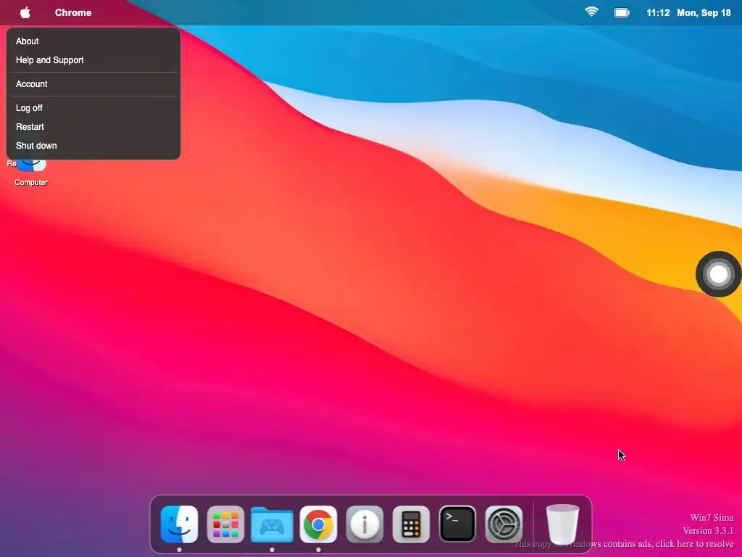The height and width of the screenshot is (557, 742).
Task: Launch Finder from the dock
Action: (180, 524)
